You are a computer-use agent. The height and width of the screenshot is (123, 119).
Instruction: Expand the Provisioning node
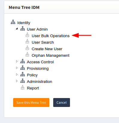coord(17,68)
